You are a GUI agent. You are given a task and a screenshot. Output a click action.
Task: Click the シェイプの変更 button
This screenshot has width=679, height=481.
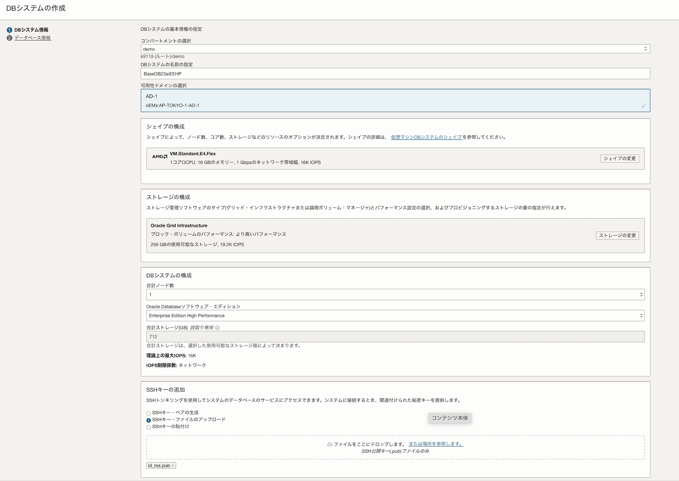pyautogui.click(x=620, y=159)
